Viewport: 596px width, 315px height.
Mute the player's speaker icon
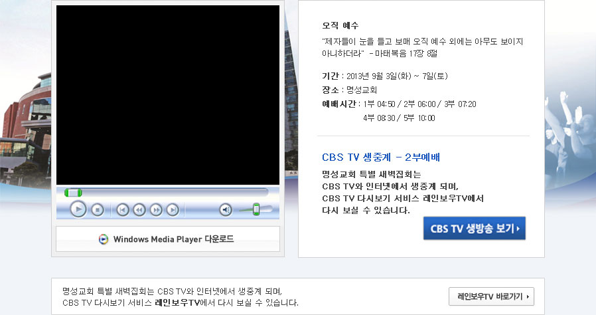pos(226,210)
